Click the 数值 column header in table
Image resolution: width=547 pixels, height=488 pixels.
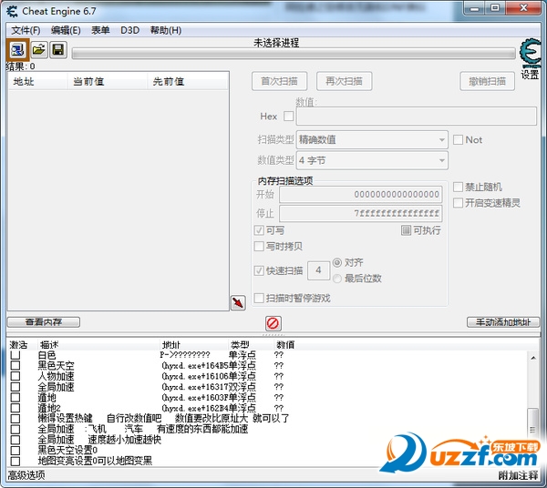(x=285, y=345)
